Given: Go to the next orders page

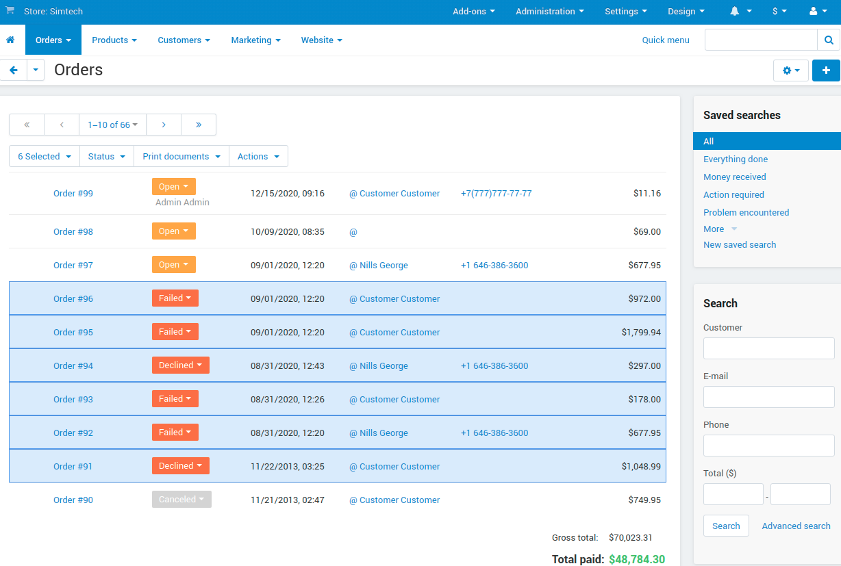Looking at the screenshot, I should (x=164, y=125).
